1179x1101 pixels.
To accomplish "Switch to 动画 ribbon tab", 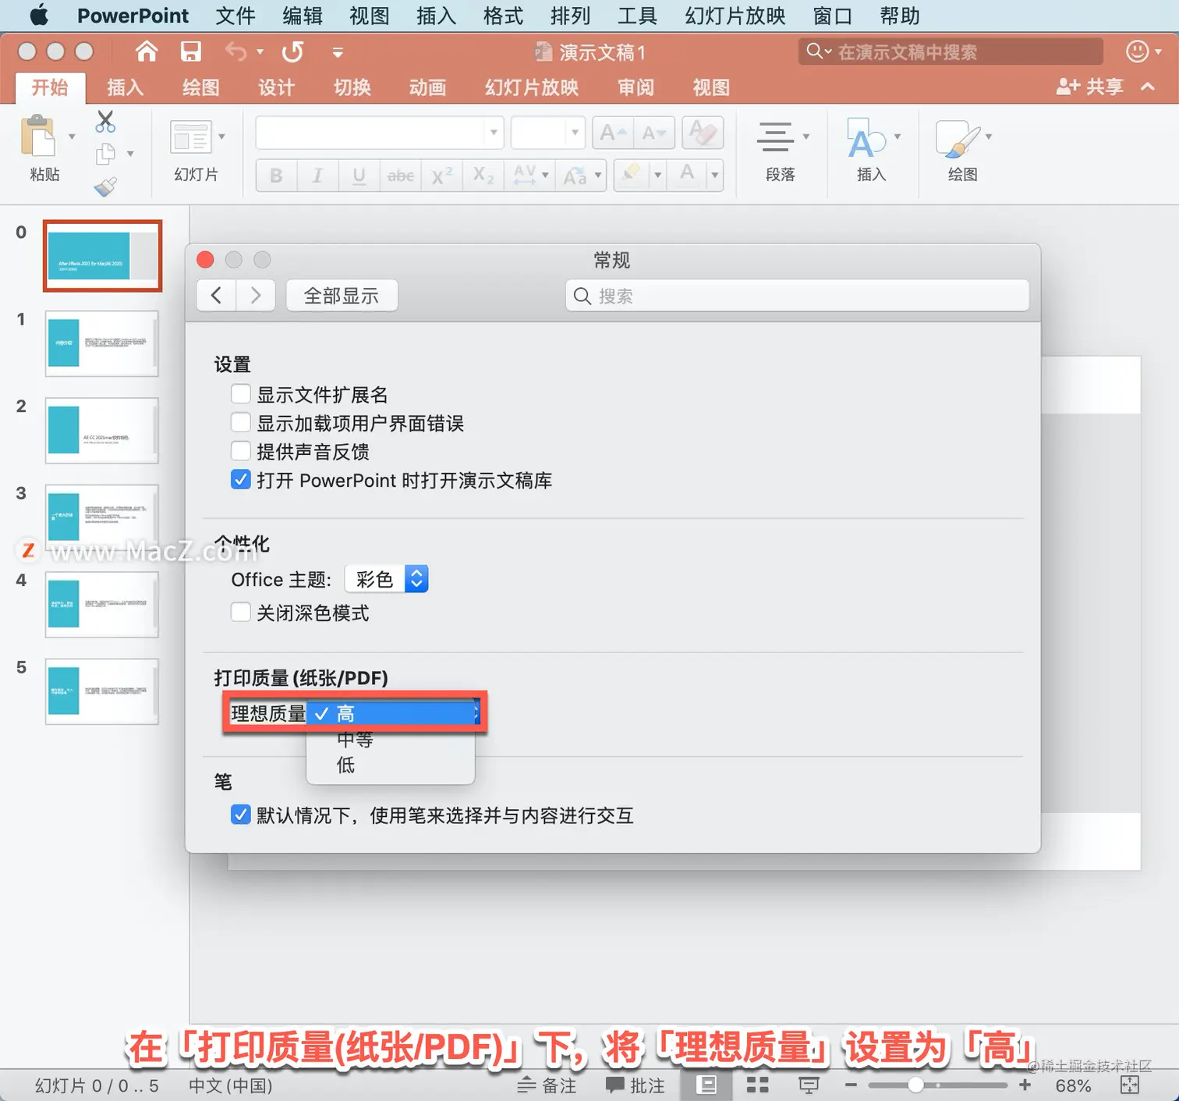I will [x=428, y=87].
